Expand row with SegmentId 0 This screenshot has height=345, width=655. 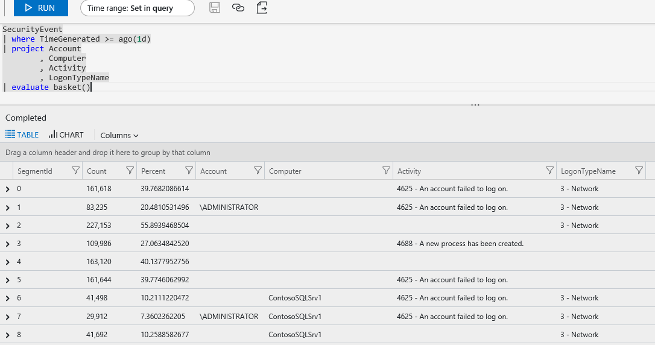[7, 189]
